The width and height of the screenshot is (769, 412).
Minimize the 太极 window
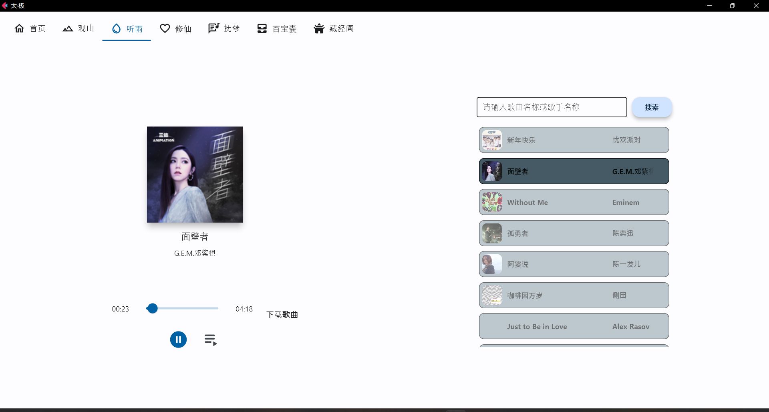click(x=709, y=6)
